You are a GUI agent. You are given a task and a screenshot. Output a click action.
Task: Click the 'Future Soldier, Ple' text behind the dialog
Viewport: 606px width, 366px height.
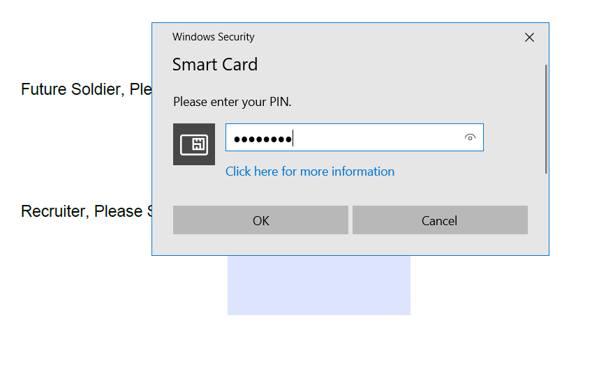(86, 89)
